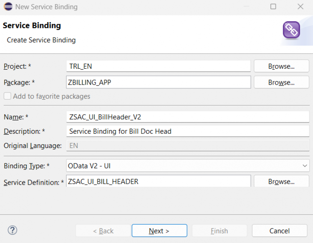This screenshot has width=313, height=243.
Task: Click into the Package field ZBILLING_APP
Action: coord(159,83)
